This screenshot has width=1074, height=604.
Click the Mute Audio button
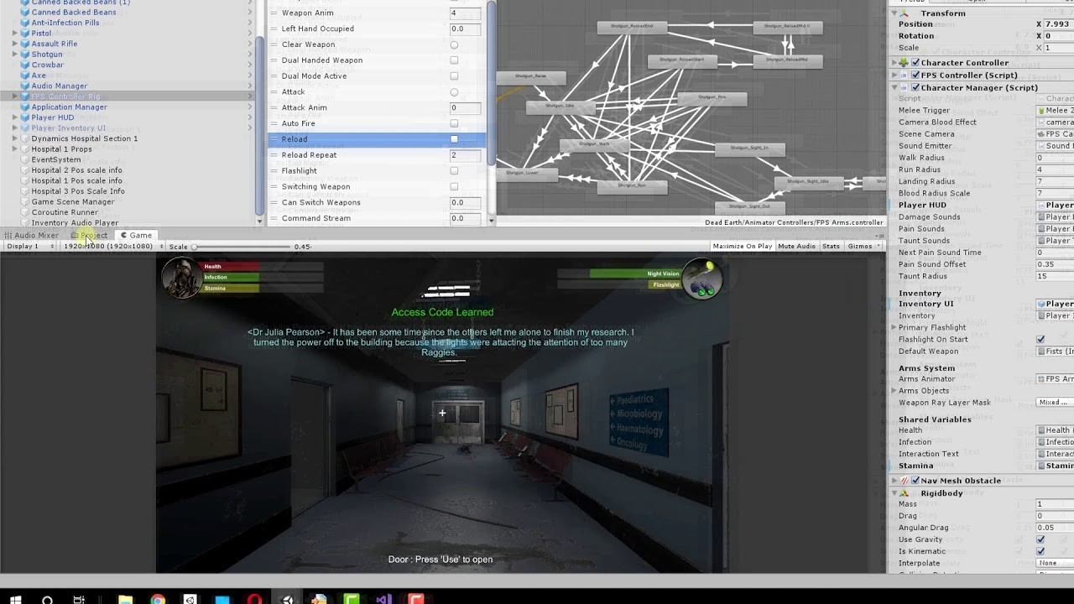(796, 247)
